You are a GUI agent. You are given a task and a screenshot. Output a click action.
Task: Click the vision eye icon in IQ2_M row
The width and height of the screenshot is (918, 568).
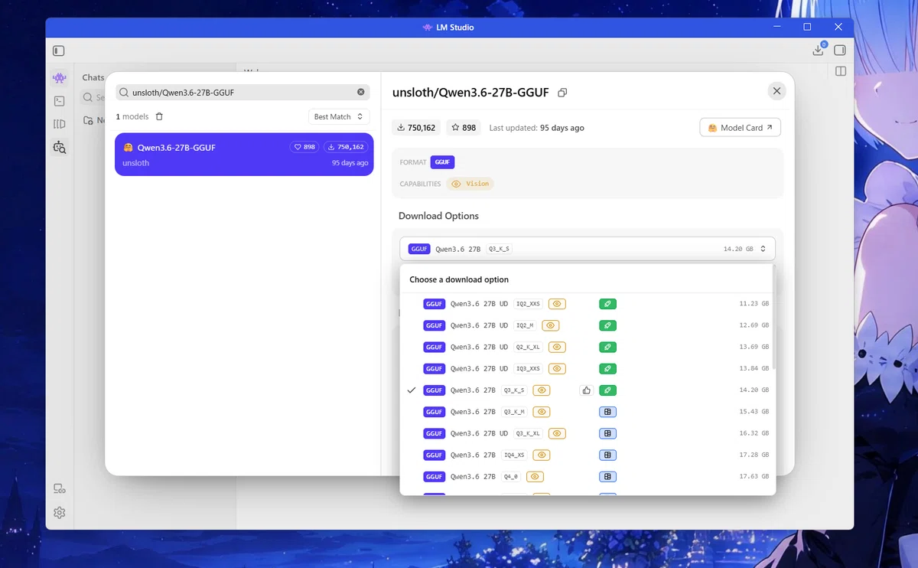[x=550, y=325]
